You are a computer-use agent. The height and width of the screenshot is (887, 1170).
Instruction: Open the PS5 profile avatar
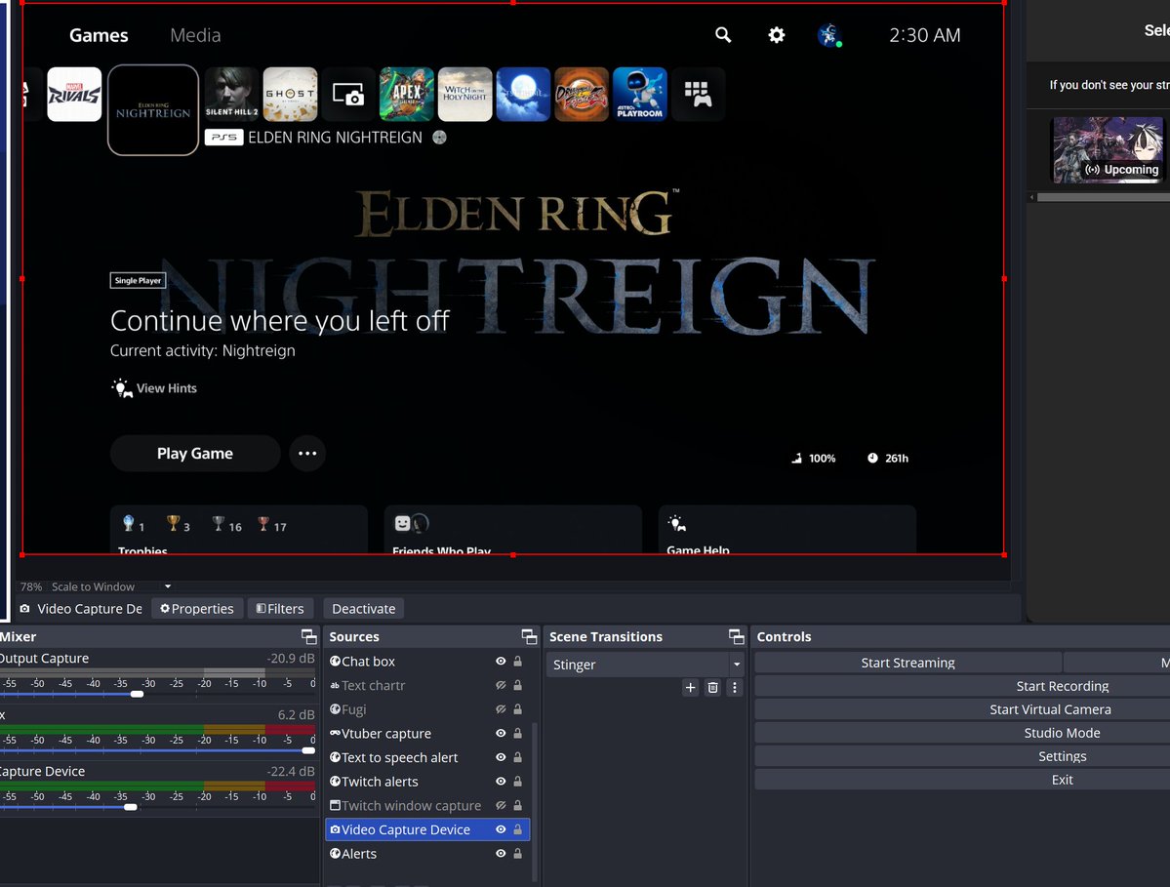pyautogui.click(x=829, y=35)
